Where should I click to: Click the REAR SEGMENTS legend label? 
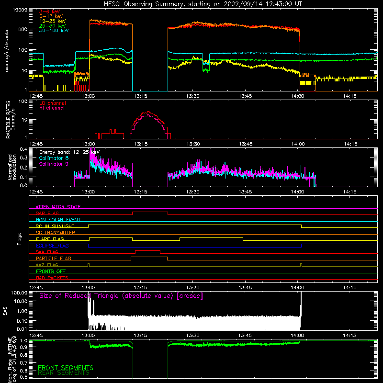pos(64,373)
